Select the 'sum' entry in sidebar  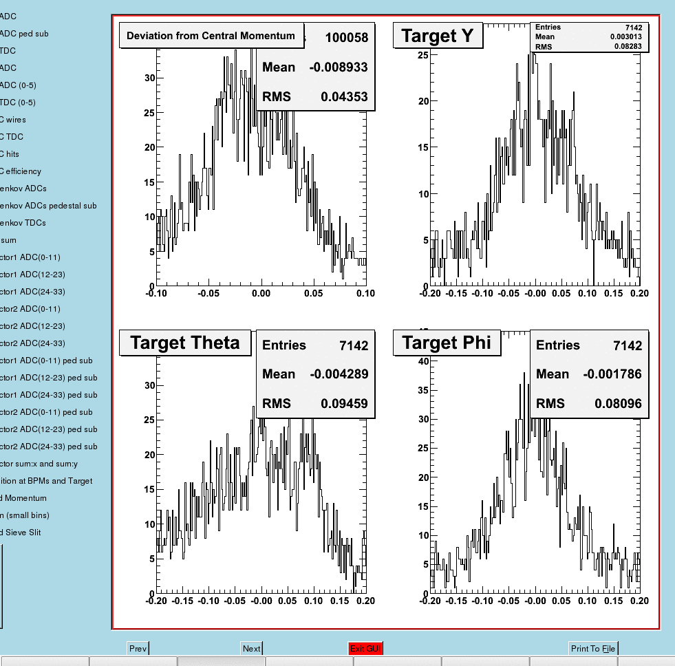pos(8,240)
